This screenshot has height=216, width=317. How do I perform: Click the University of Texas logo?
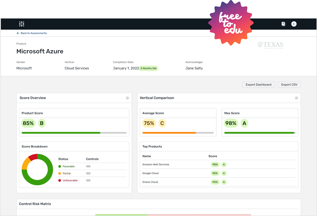tap(270, 45)
